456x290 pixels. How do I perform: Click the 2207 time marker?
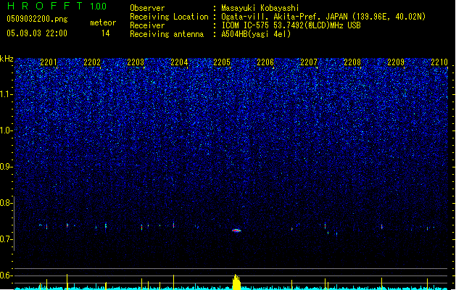(309, 62)
